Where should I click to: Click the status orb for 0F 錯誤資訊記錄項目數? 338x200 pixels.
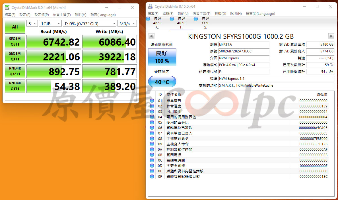pyautogui.click(x=152, y=176)
